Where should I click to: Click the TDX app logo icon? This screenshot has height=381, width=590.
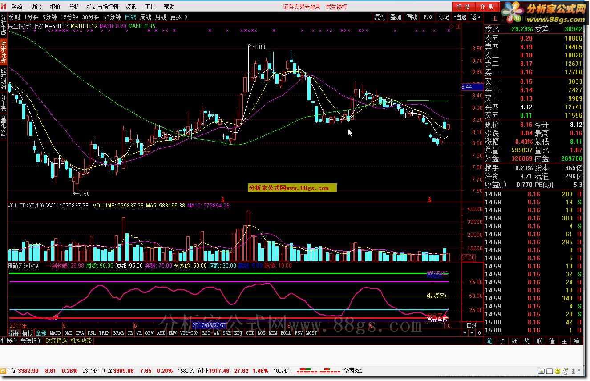point(4,7)
